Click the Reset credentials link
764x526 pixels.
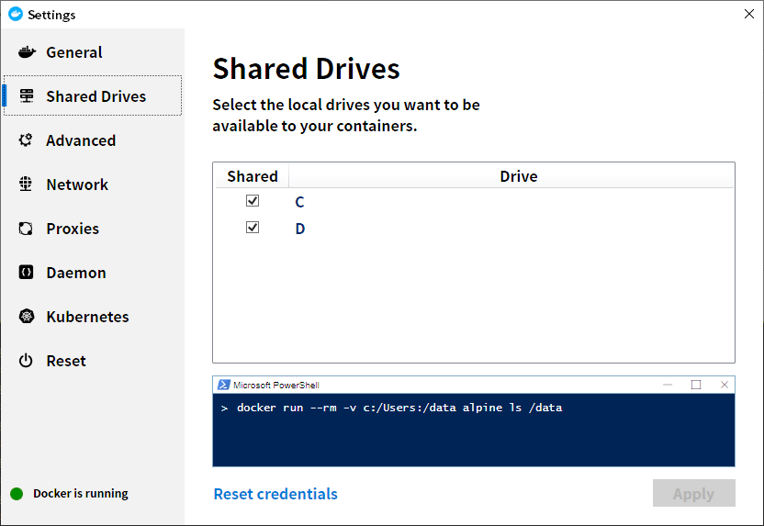pos(275,494)
